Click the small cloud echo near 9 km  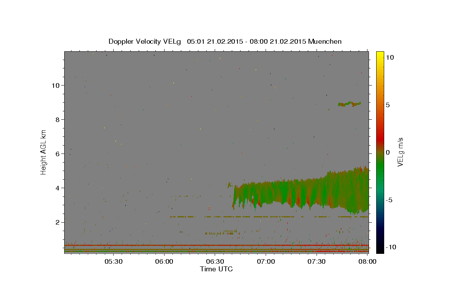[350, 104]
